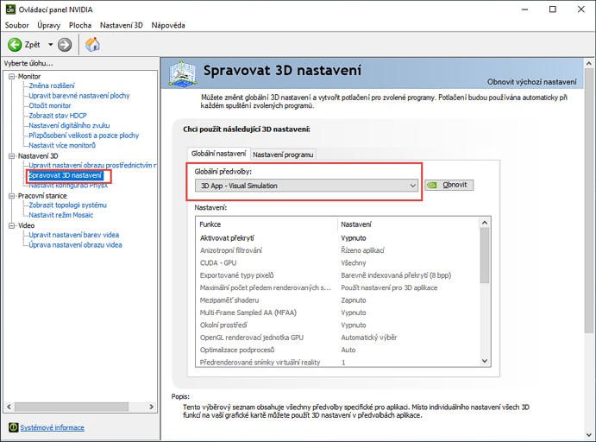Select Multi-Frame Sampled AA (MFAA) row
Image resolution: width=596 pixels, height=442 pixels.
click(337, 313)
